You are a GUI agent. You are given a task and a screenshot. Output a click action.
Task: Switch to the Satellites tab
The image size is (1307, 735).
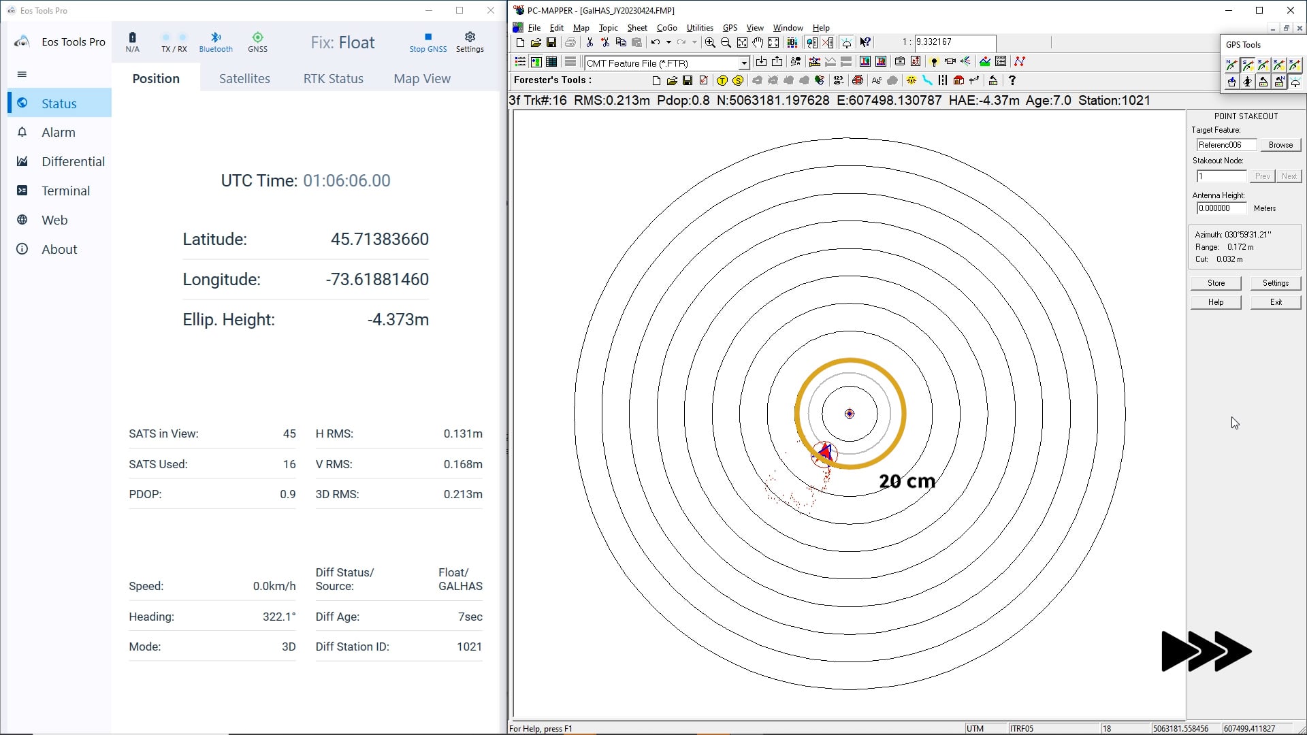pos(244,78)
